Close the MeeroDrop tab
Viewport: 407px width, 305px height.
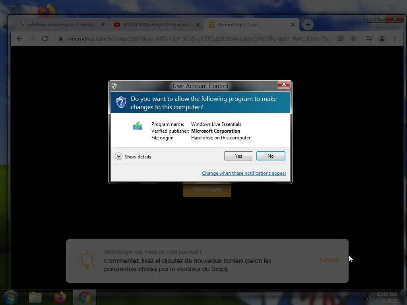[293, 25]
